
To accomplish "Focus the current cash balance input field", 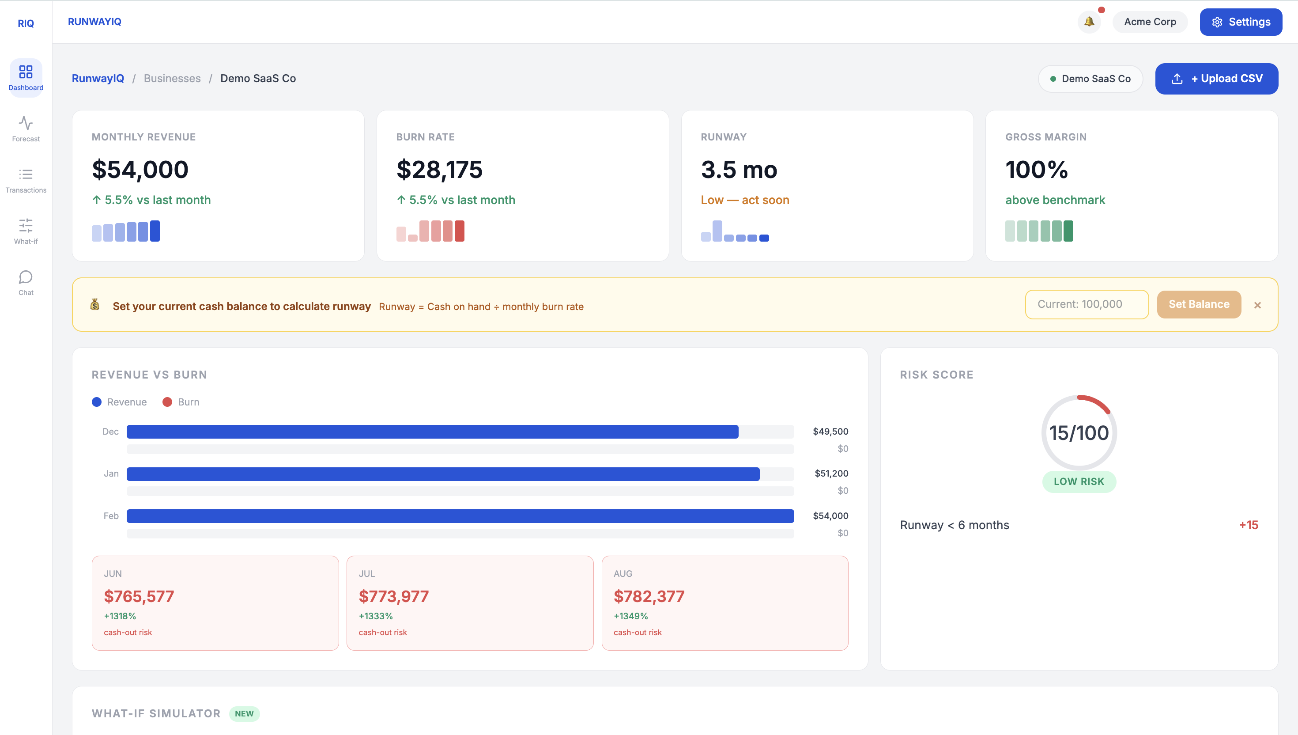I will [1086, 304].
